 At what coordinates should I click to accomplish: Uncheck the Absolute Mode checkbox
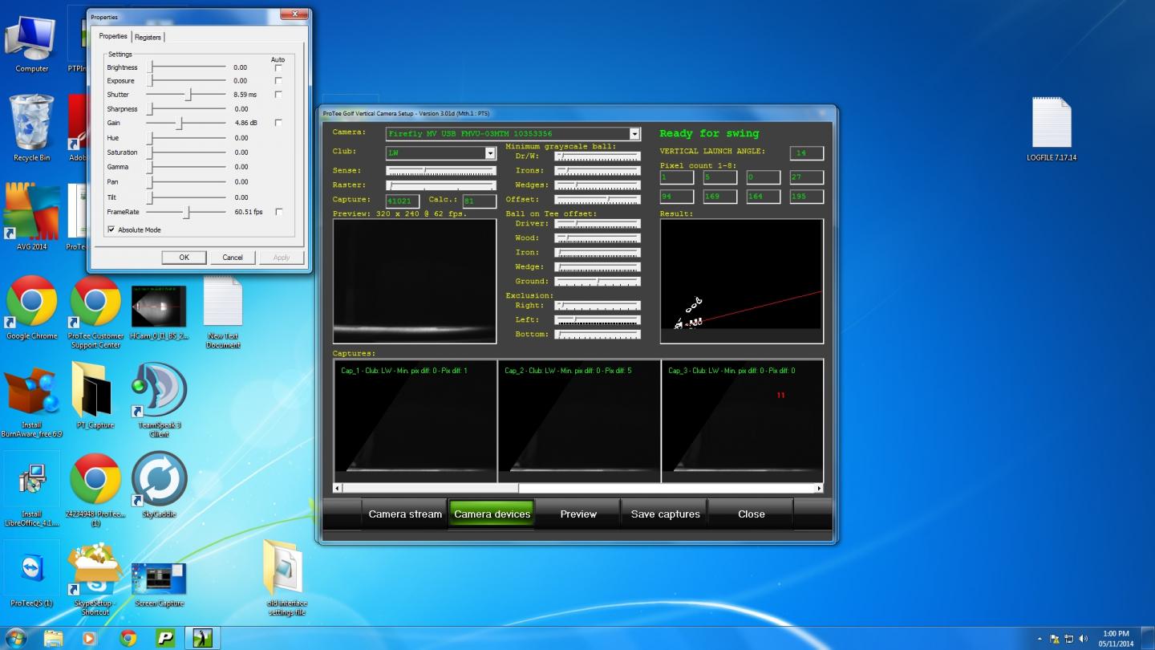(x=111, y=230)
